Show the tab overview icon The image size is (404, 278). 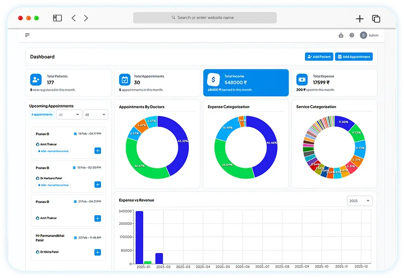tap(376, 19)
